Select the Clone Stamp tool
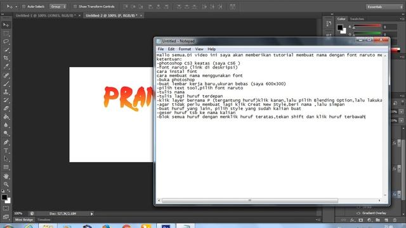406x228 pixels. coord(6,92)
